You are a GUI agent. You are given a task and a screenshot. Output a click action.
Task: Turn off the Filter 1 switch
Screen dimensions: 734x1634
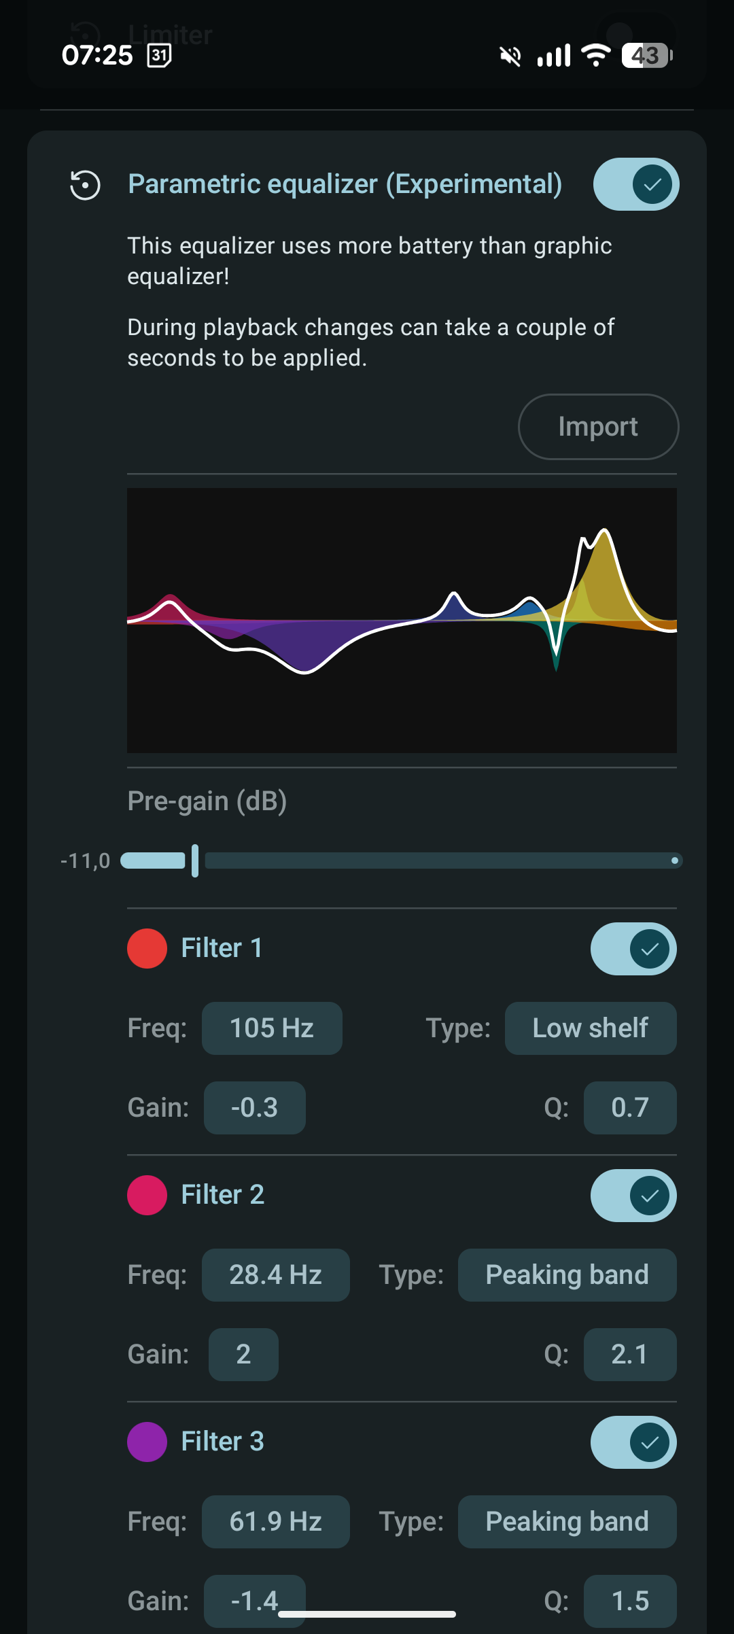(x=633, y=949)
